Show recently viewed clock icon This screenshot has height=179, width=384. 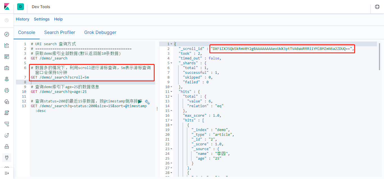coord(7,20)
